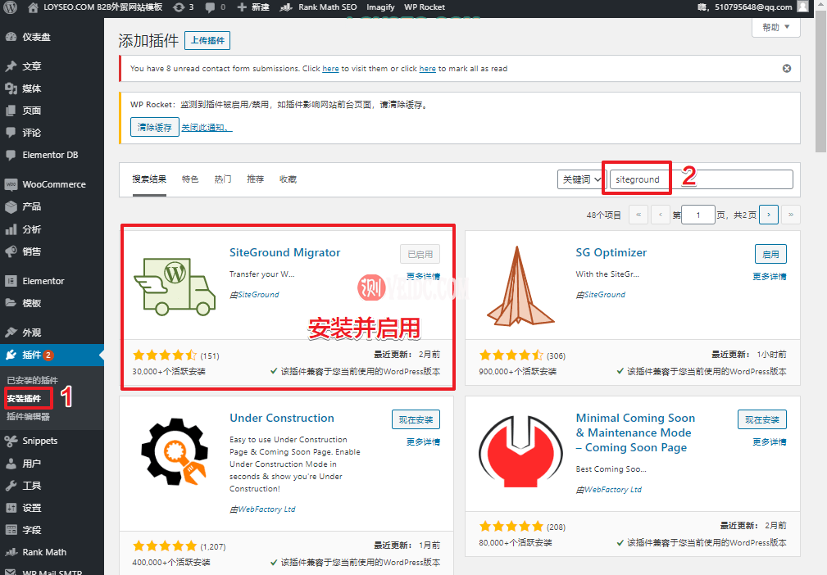This screenshot has height=575, width=827.
Task: Click the WordPress logo in admin bar
Action: point(10,7)
